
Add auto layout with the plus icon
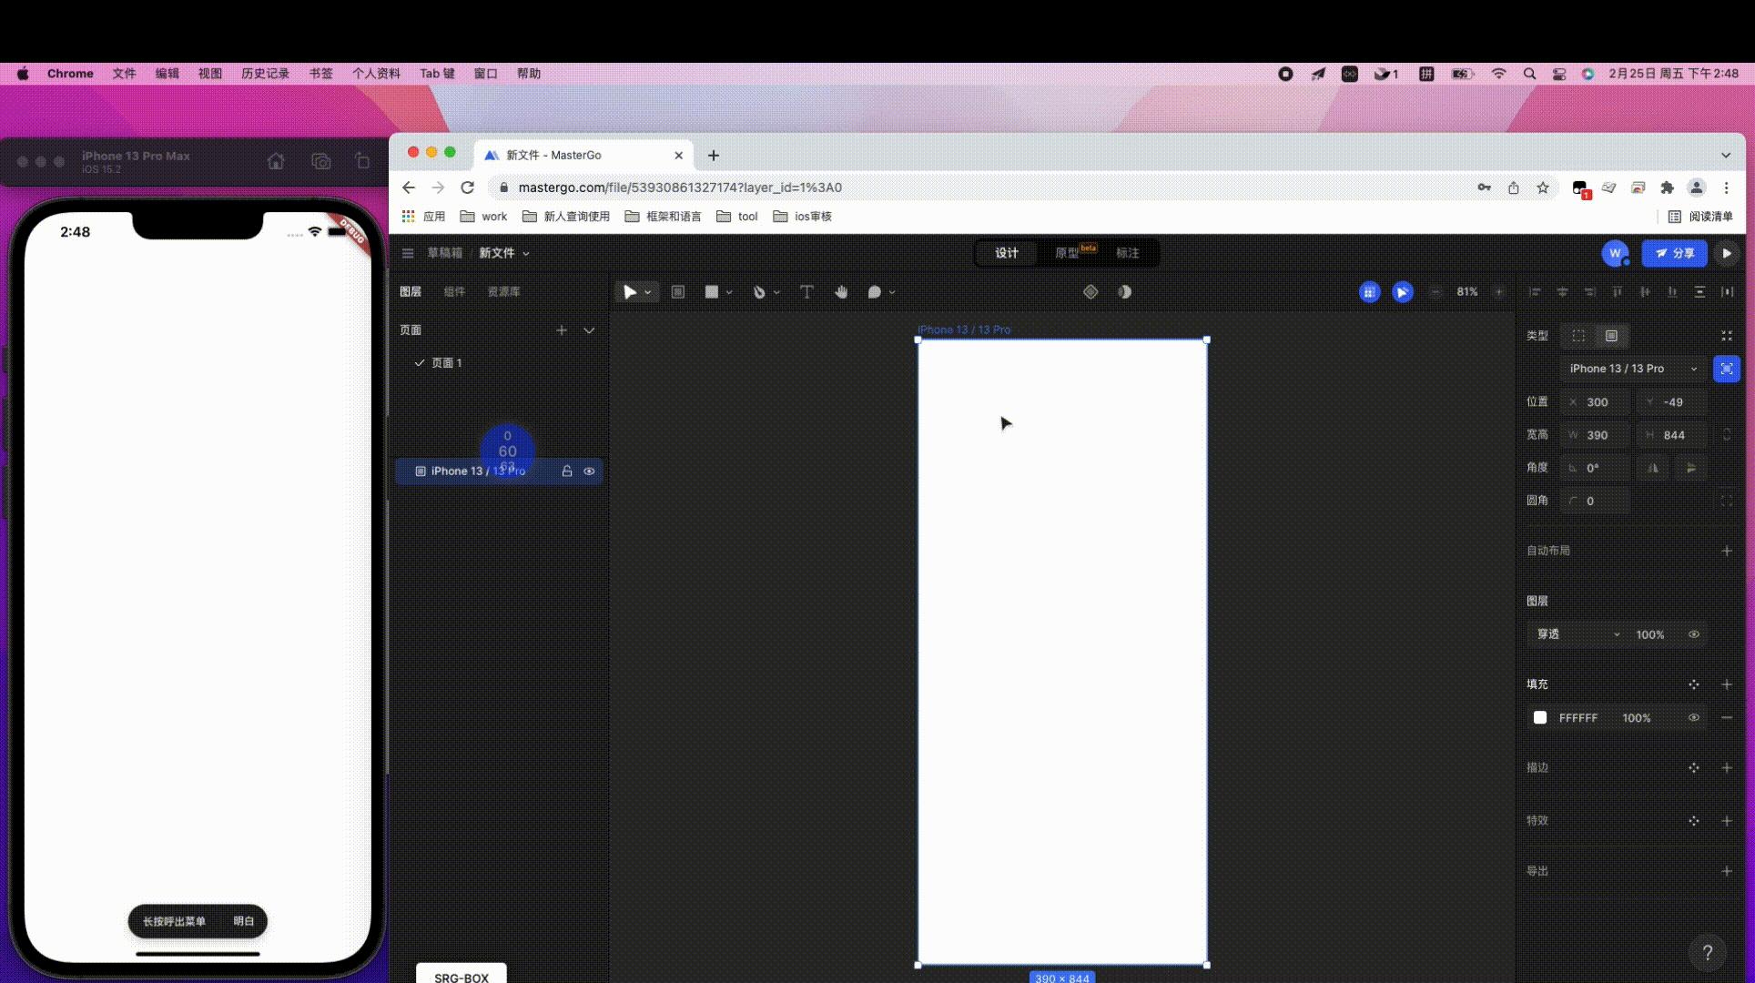click(x=1727, y=551)
